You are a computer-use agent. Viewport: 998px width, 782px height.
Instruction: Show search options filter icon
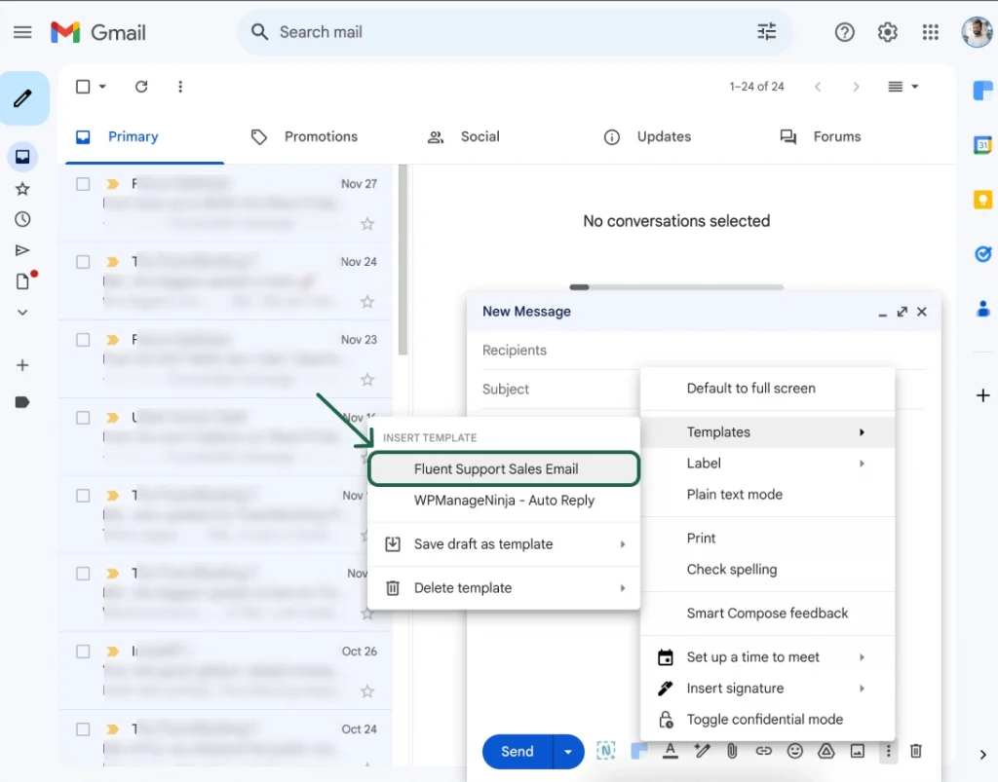766,32
